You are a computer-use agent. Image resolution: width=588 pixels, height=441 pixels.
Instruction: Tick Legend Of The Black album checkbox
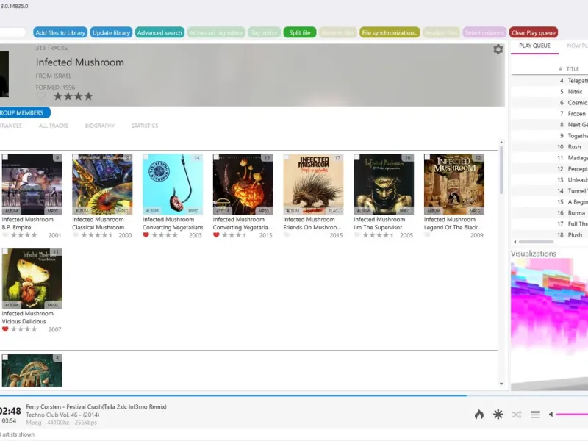(428, 157)
